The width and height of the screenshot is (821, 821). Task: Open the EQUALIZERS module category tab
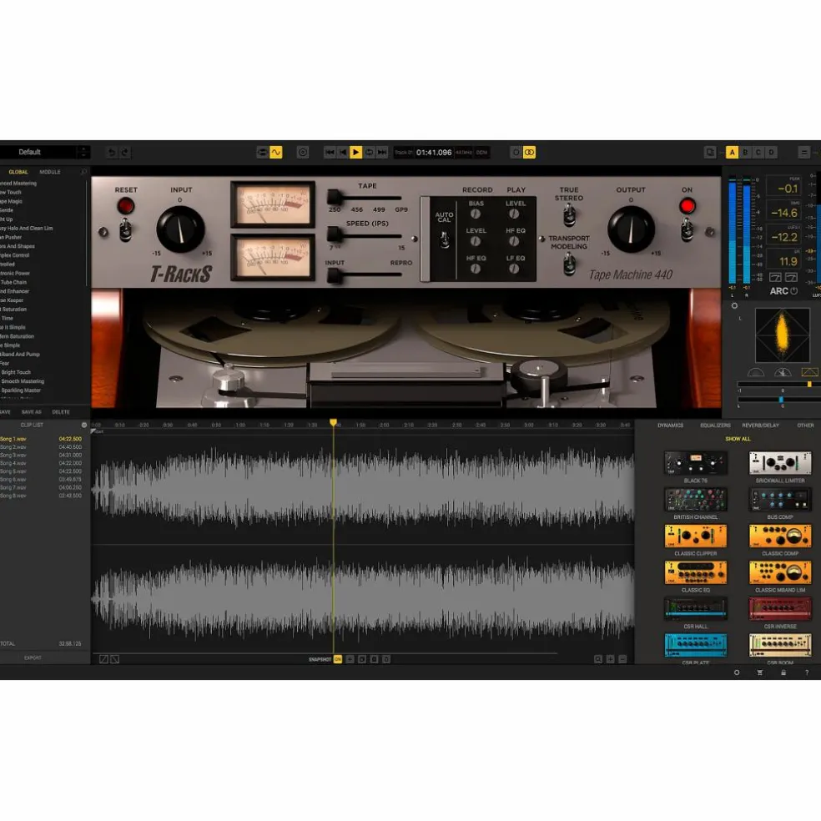715,426
